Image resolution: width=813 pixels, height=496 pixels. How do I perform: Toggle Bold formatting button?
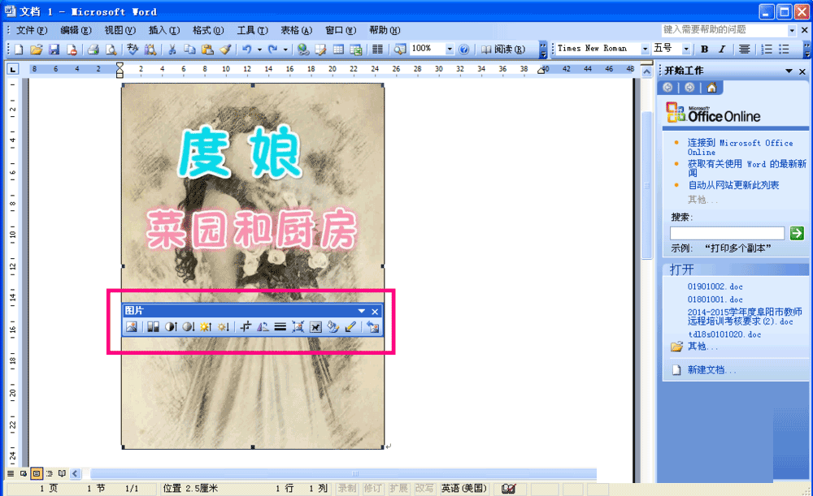pos(705,50)
